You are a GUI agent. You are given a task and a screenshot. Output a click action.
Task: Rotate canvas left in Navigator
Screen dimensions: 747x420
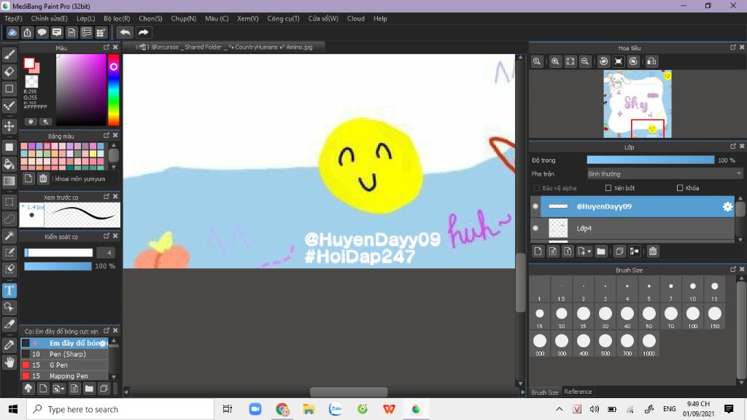pos(603,61)
